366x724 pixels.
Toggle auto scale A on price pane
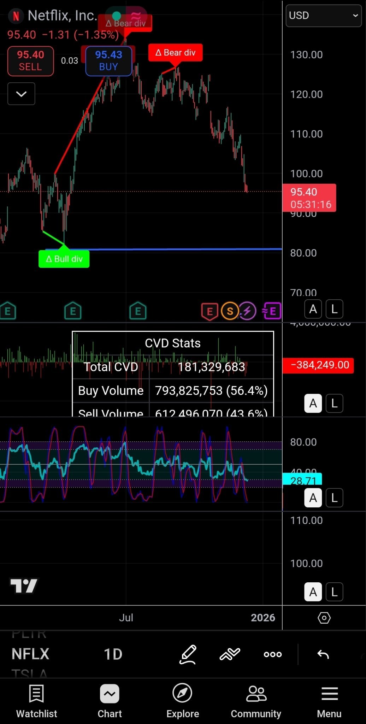click(x=313, y=309)
